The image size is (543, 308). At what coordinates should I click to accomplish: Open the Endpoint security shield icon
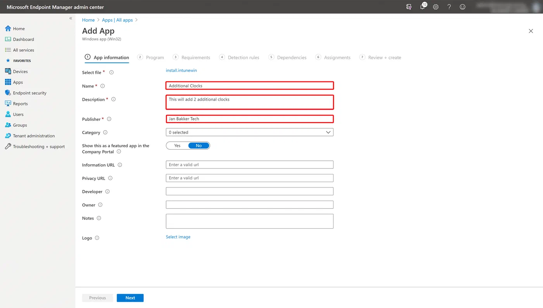(8, 93)
